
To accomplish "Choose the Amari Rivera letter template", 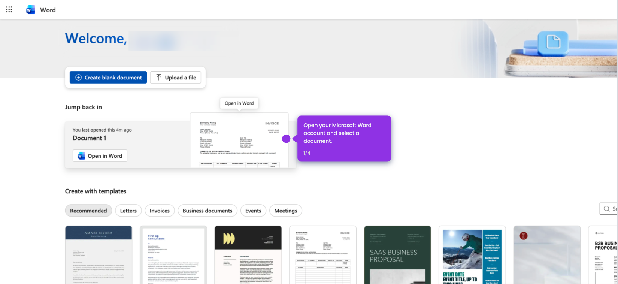I will [99, 255].
